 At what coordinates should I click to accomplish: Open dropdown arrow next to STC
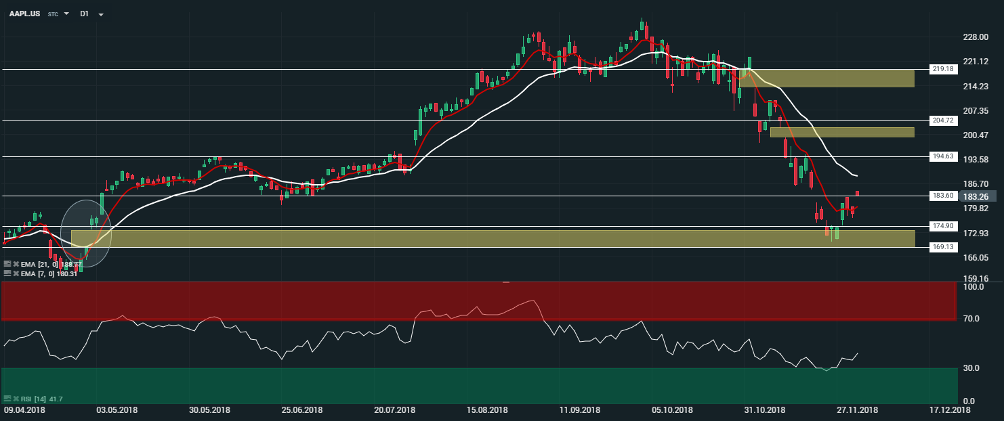click(66, 14)
